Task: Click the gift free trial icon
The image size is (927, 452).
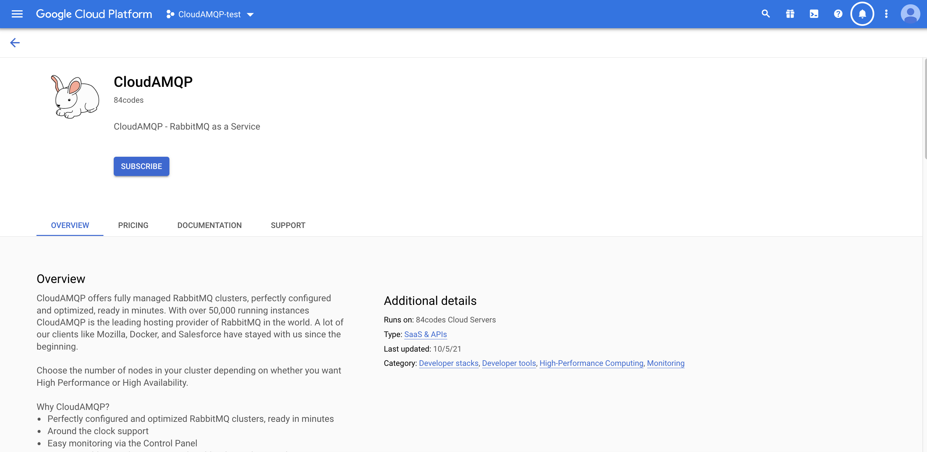Action: (790, 14)
